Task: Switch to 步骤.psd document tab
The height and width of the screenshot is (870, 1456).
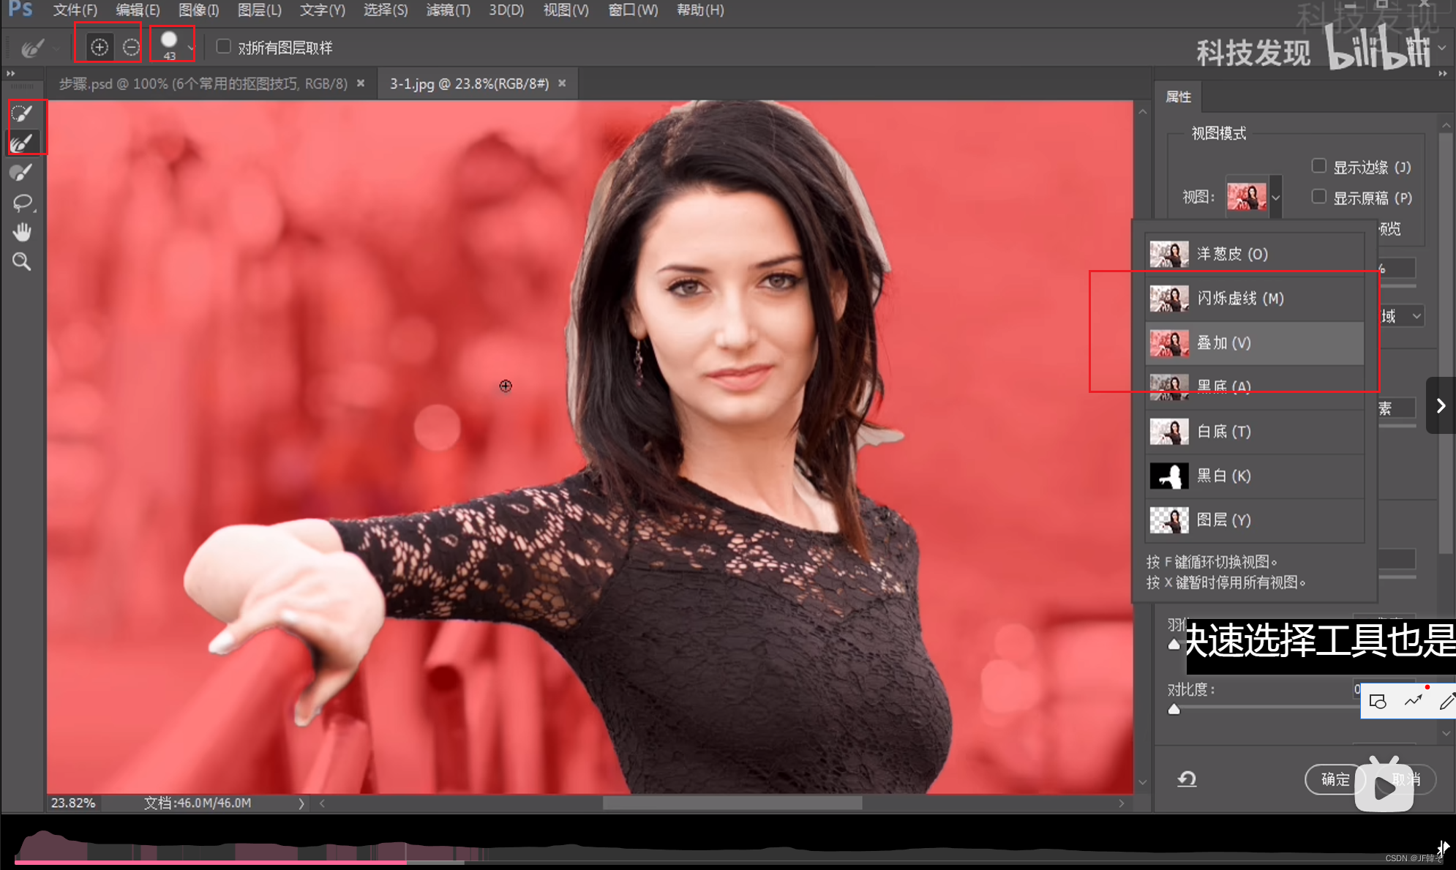Action: tap(203, 83)
